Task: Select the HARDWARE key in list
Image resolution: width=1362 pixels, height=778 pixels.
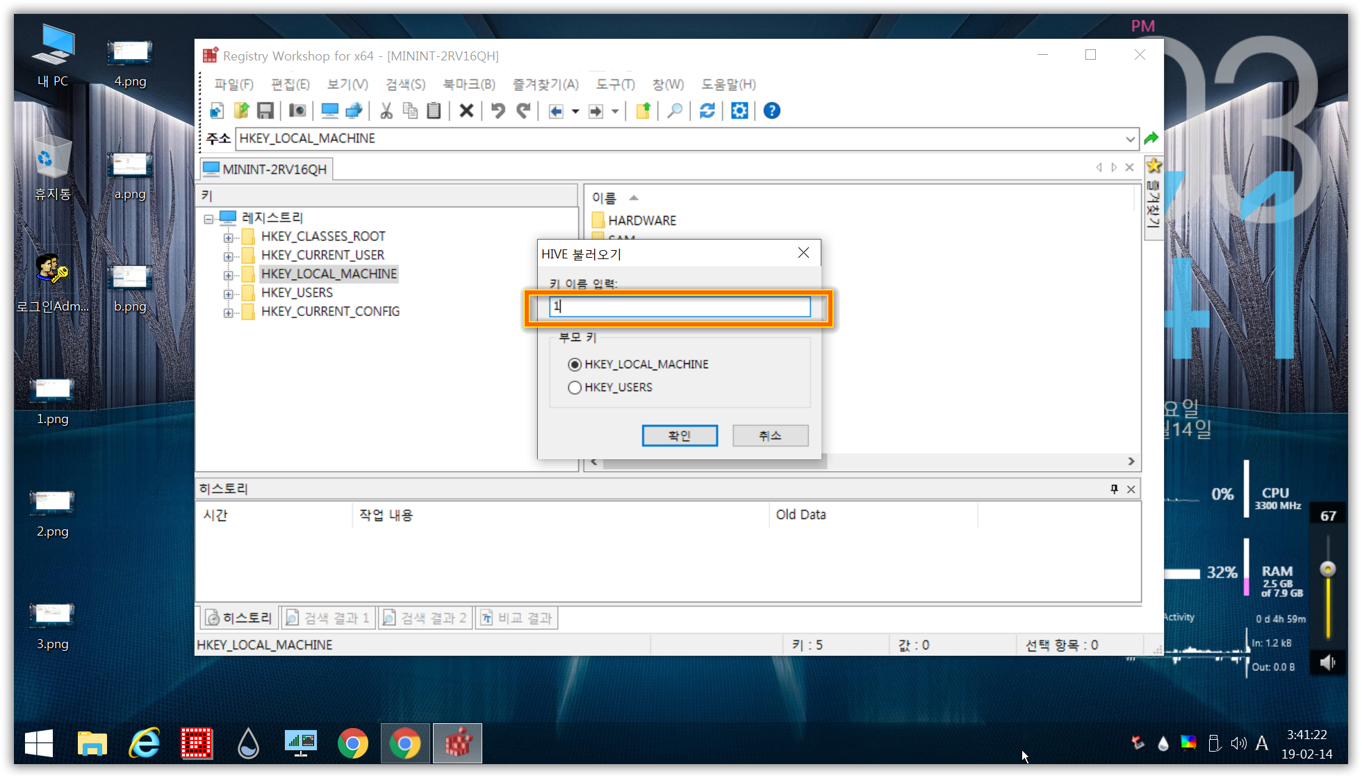Action: point(642,220)
